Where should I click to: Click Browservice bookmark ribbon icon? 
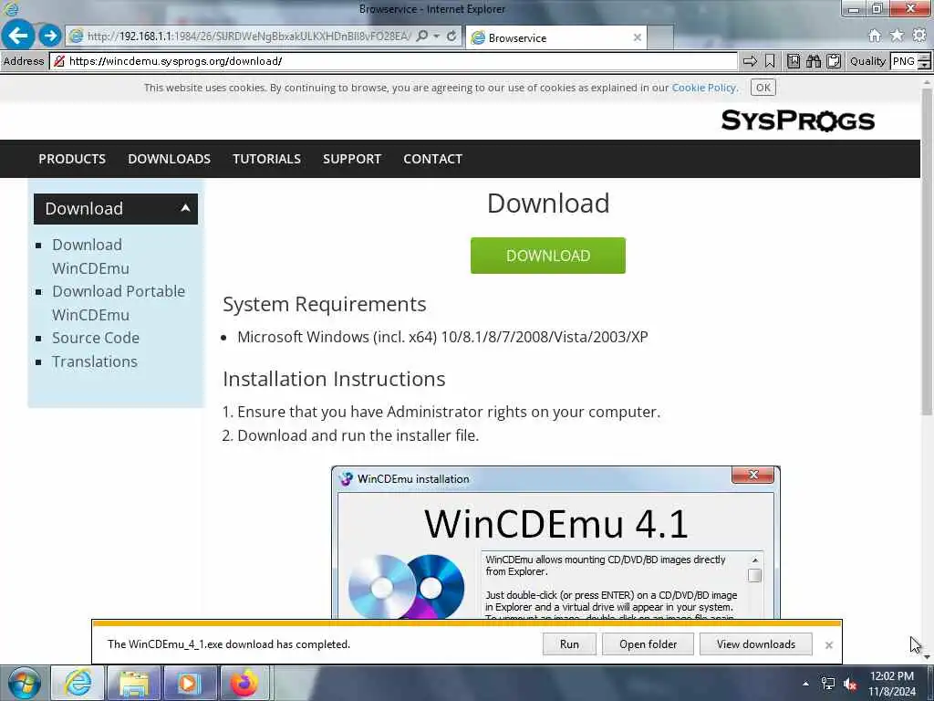[770, 61]
